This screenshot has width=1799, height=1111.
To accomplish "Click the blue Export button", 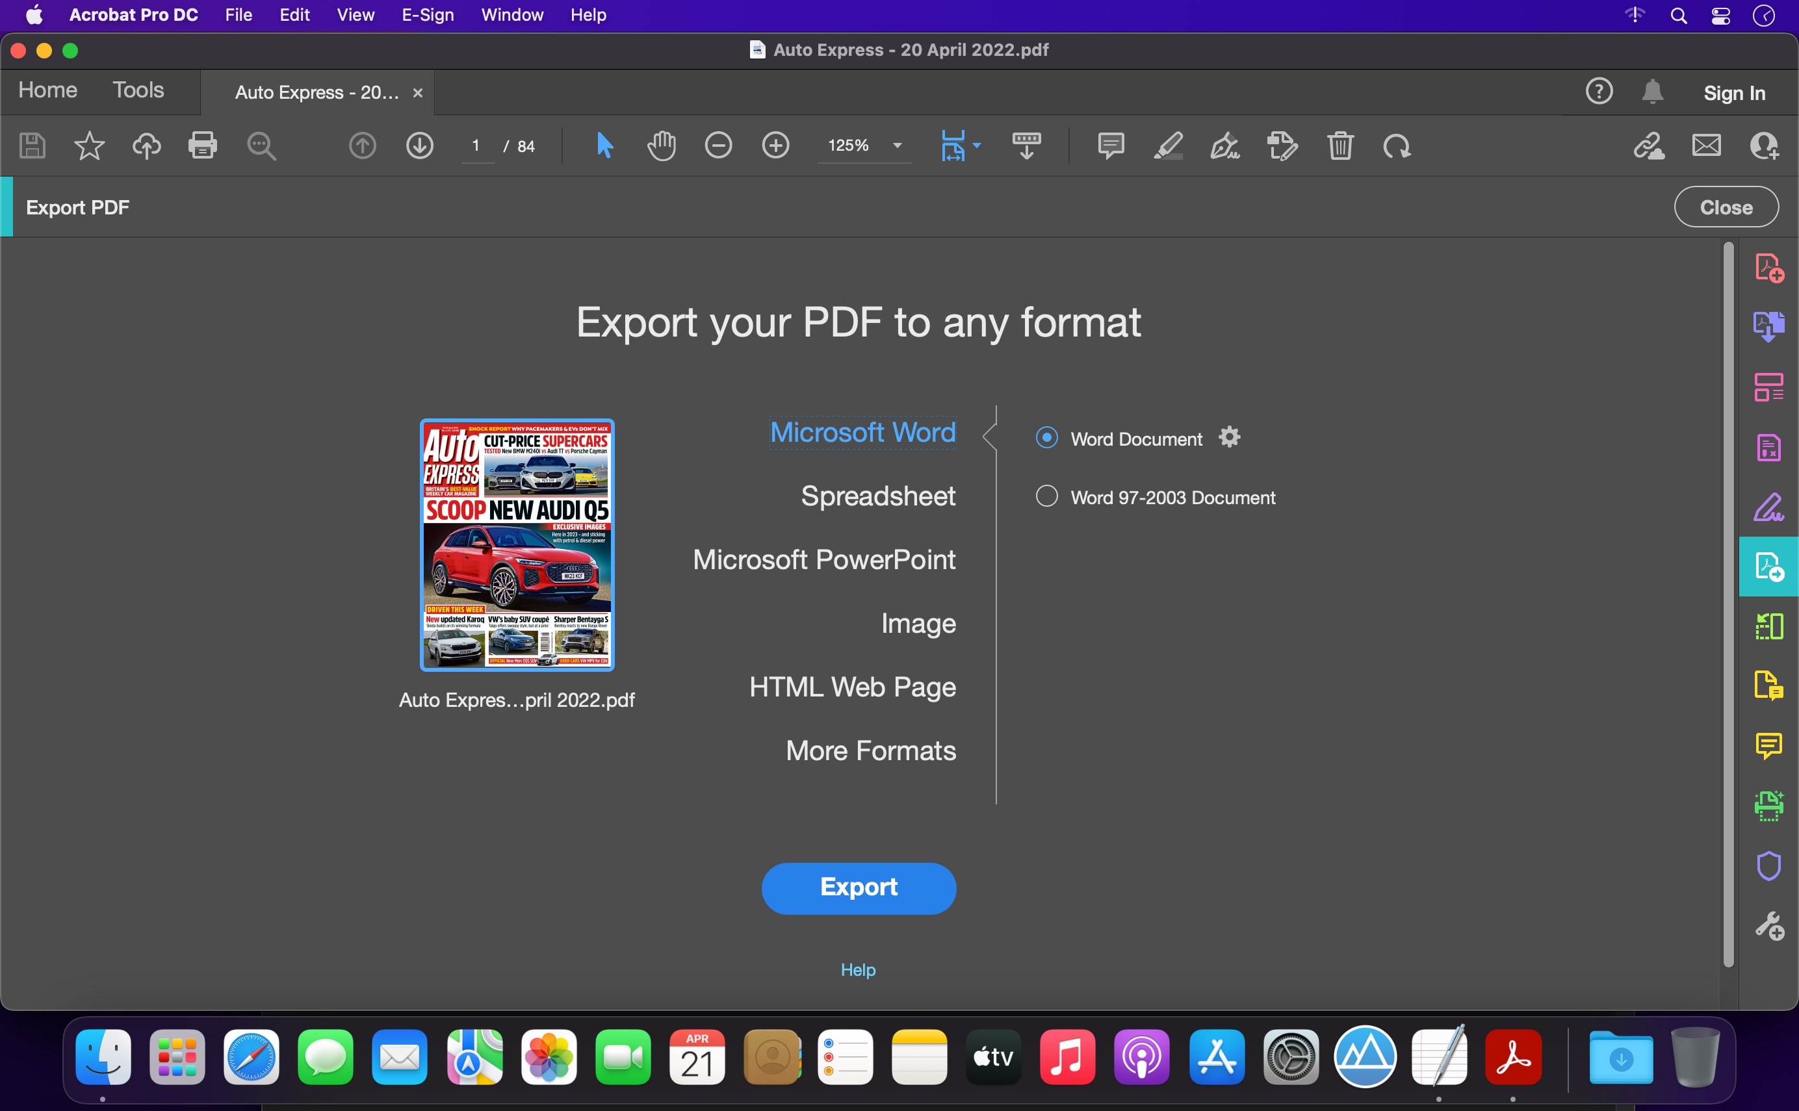I will 859,888.
